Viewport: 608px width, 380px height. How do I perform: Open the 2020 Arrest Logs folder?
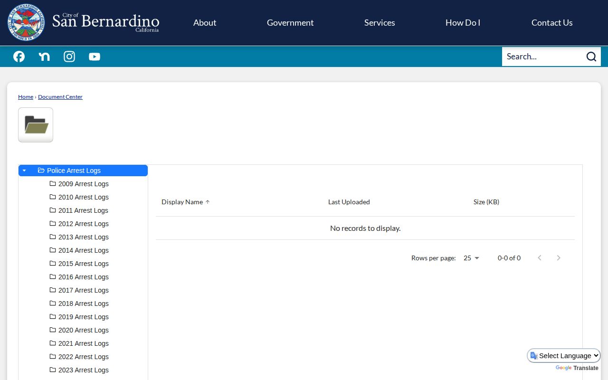[x=84, y=330]
